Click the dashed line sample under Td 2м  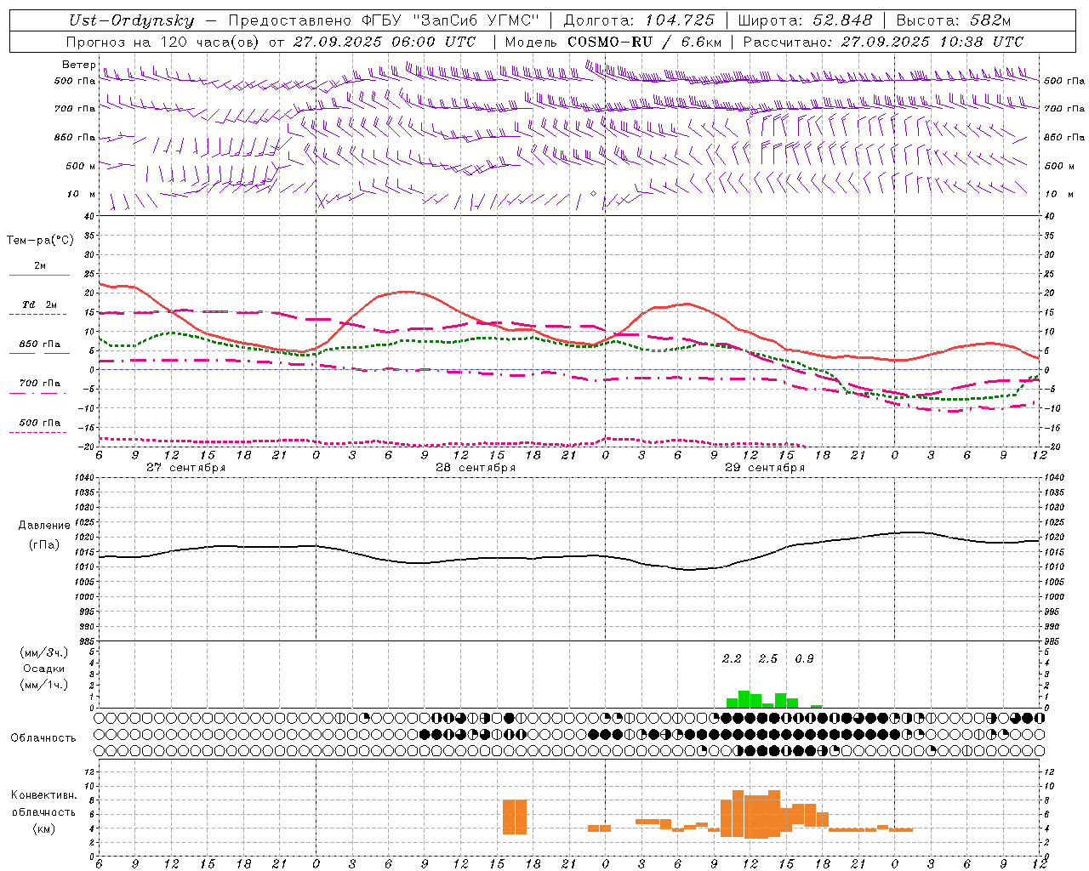point(37,315)
